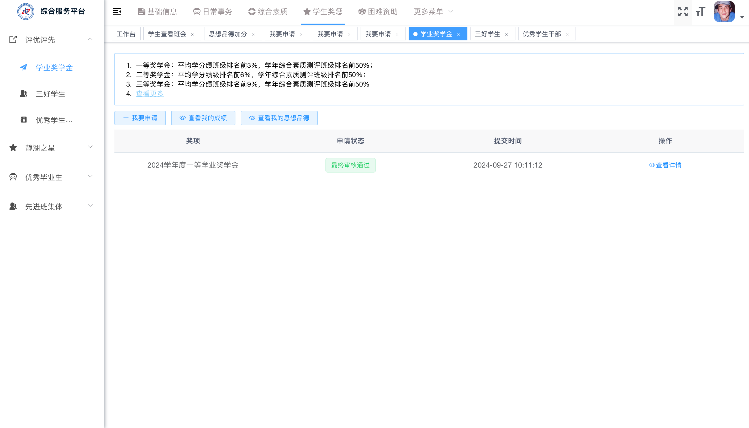
Task: Click the star icon beside 静湖之星
Action: 13,147
